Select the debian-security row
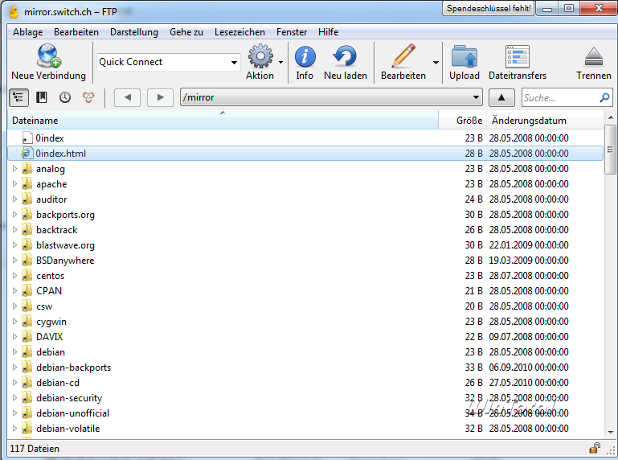Screen dimensions: 618x460 [x=305, y=397]
